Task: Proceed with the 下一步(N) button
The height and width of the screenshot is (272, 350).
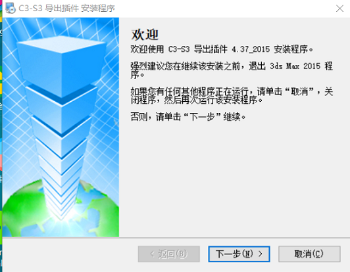Action: coord(239,254)
